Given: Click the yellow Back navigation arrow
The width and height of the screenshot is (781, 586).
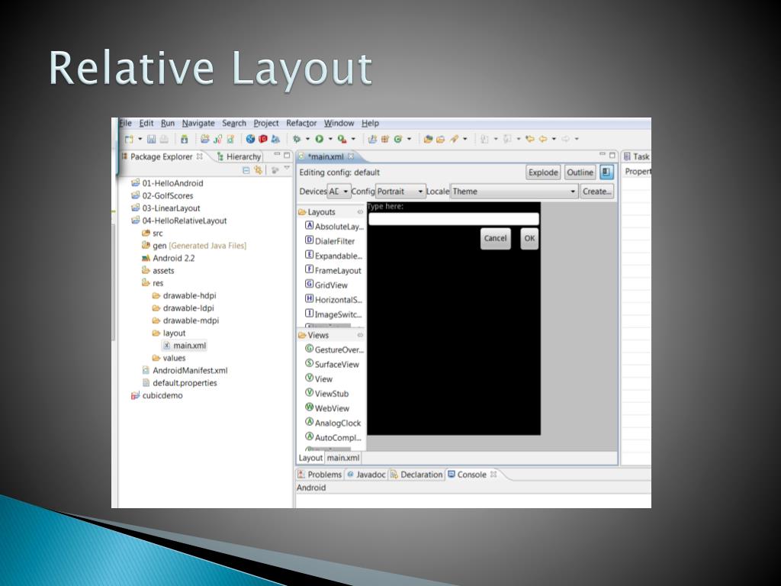Looking at the screenshot, I should pos(543,139).
